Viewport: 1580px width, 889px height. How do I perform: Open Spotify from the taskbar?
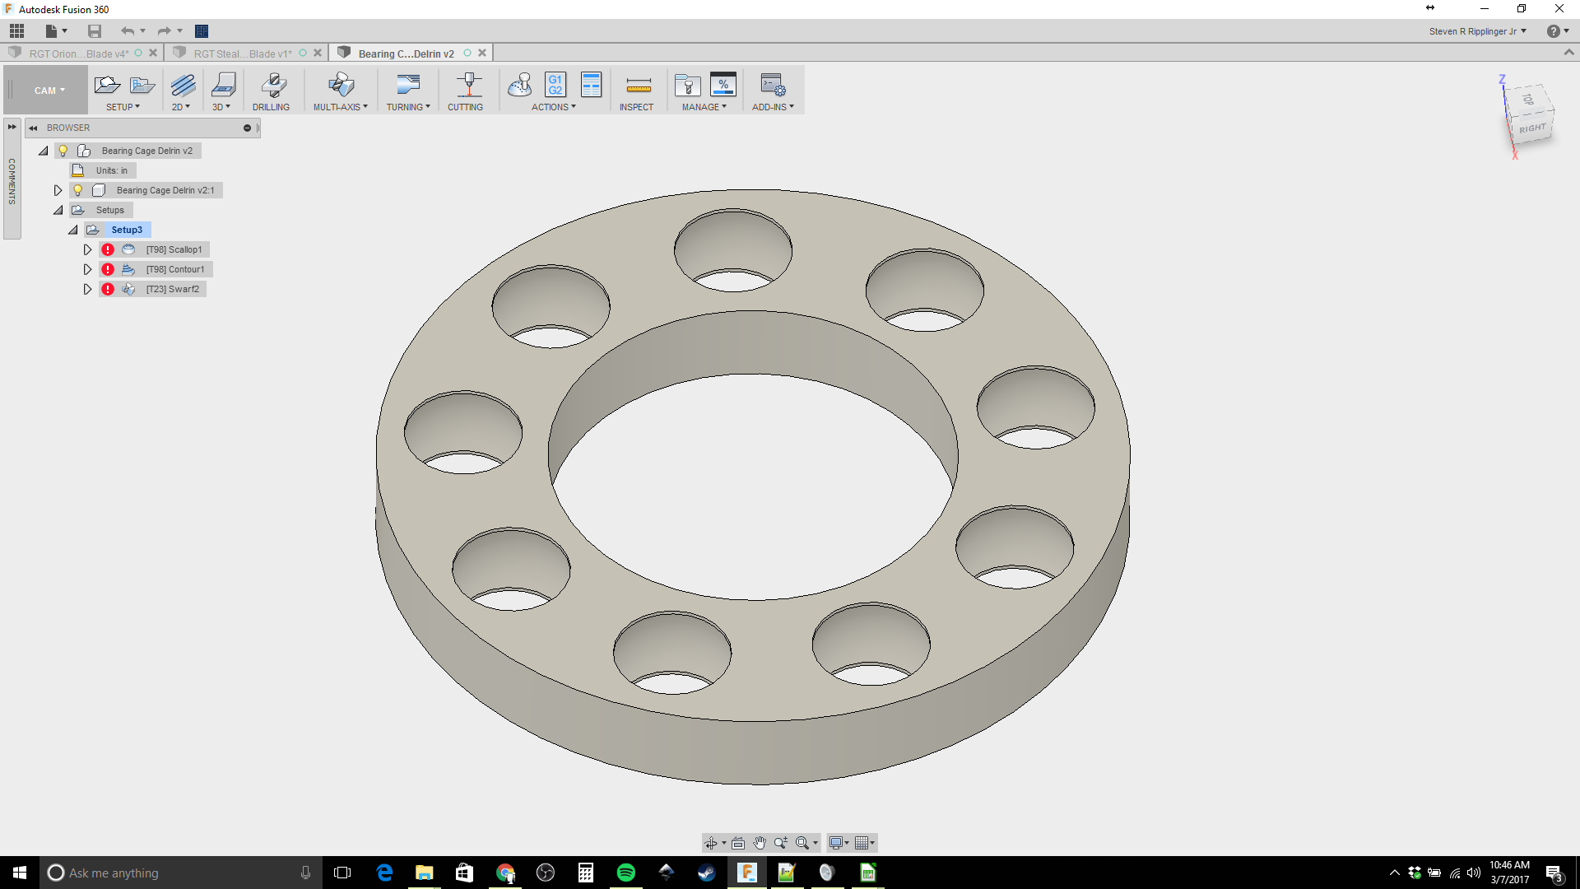click(x=625, y=873)
